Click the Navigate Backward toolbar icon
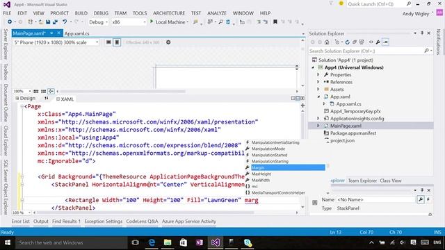The image size is (445, 250). pyautogui.click(x=10, y=22)
